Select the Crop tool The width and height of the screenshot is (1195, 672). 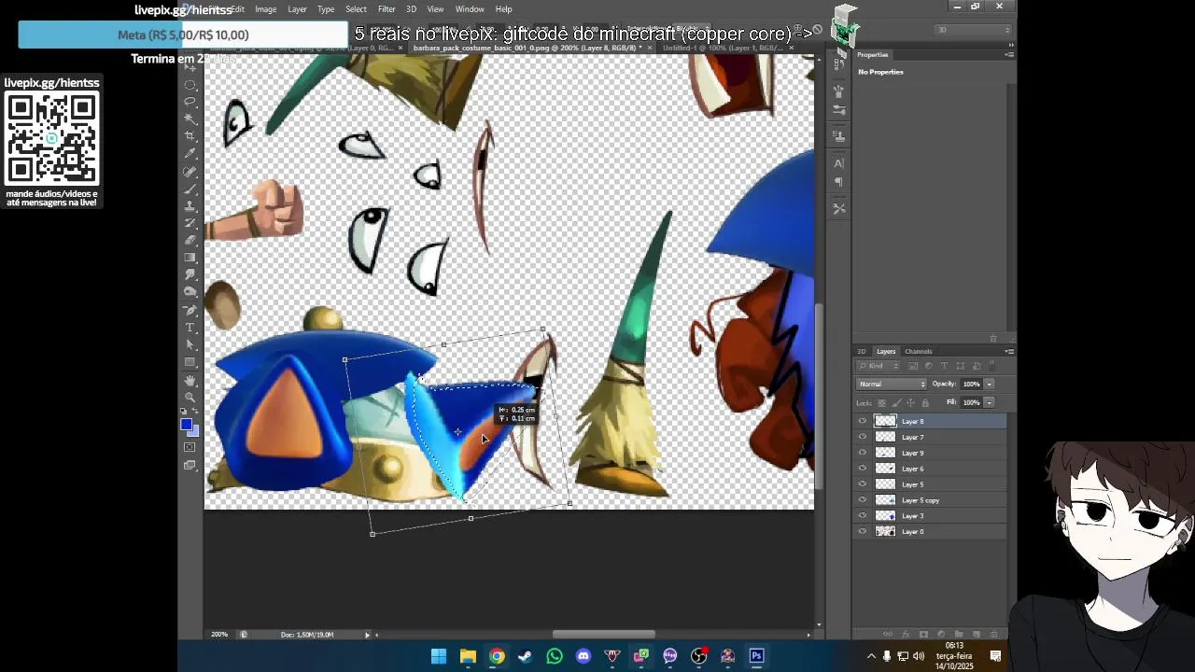190,135
